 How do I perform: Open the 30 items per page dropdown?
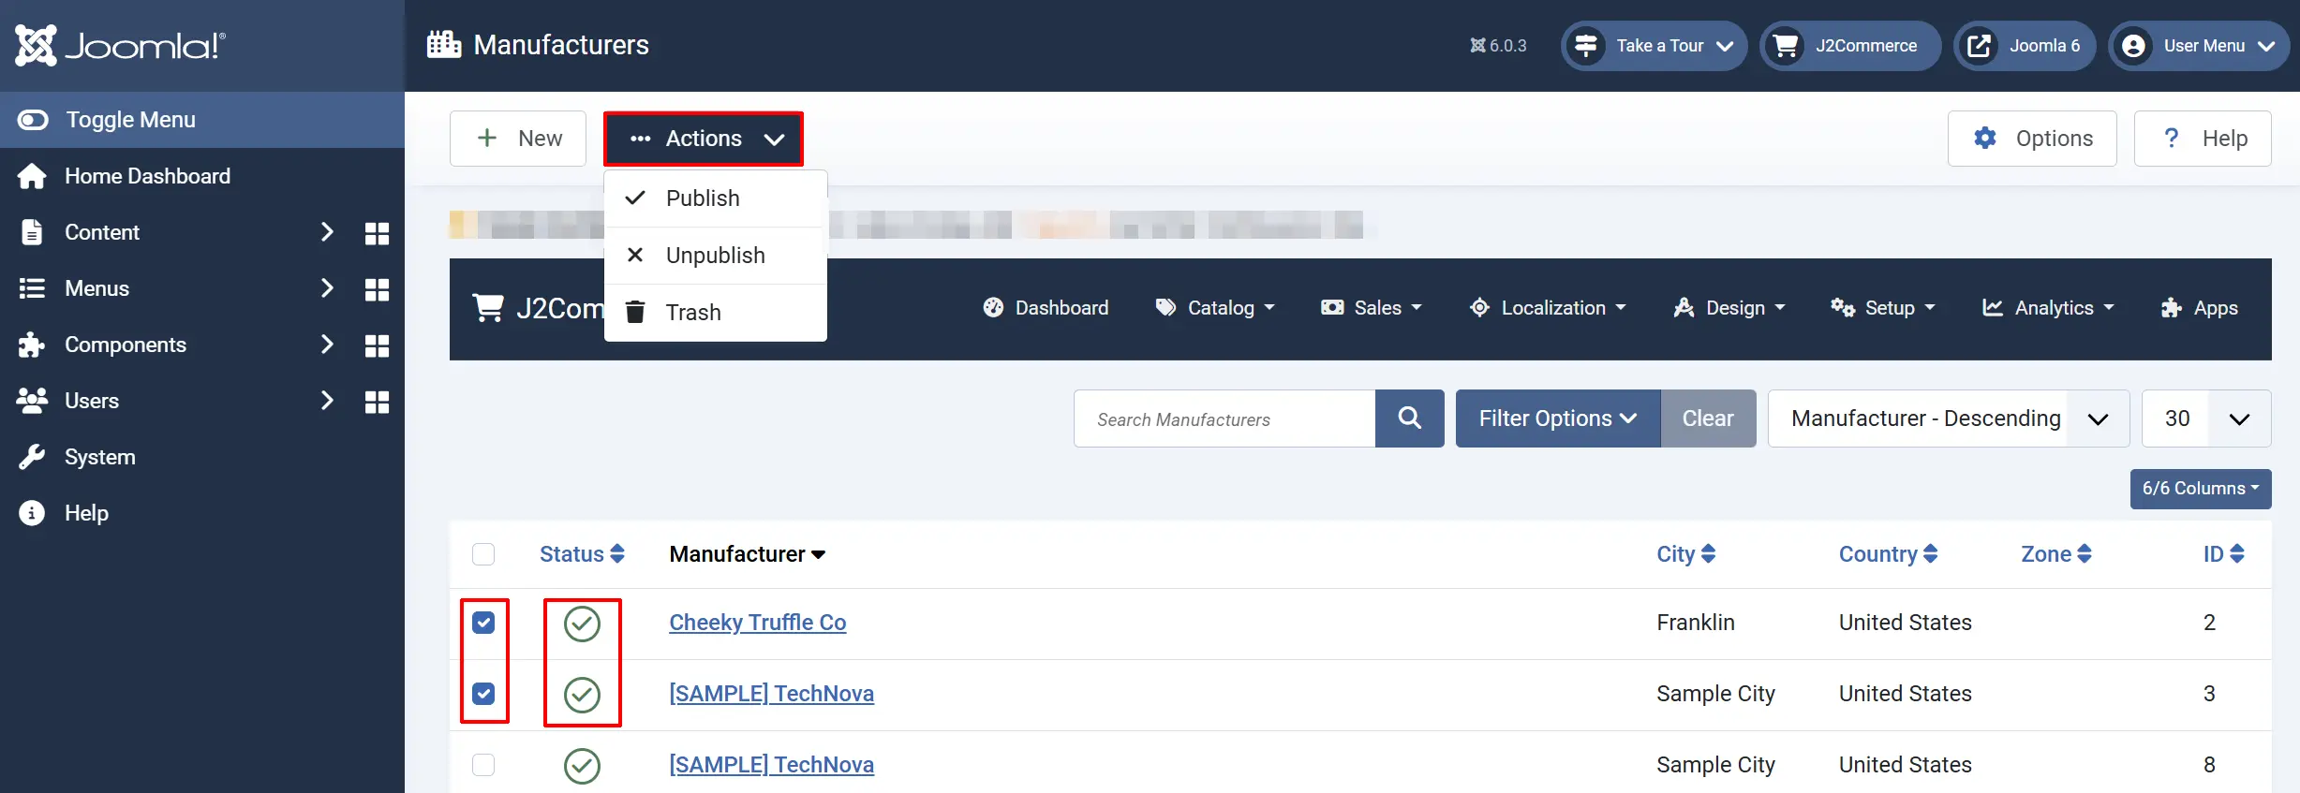(2206, 419)
